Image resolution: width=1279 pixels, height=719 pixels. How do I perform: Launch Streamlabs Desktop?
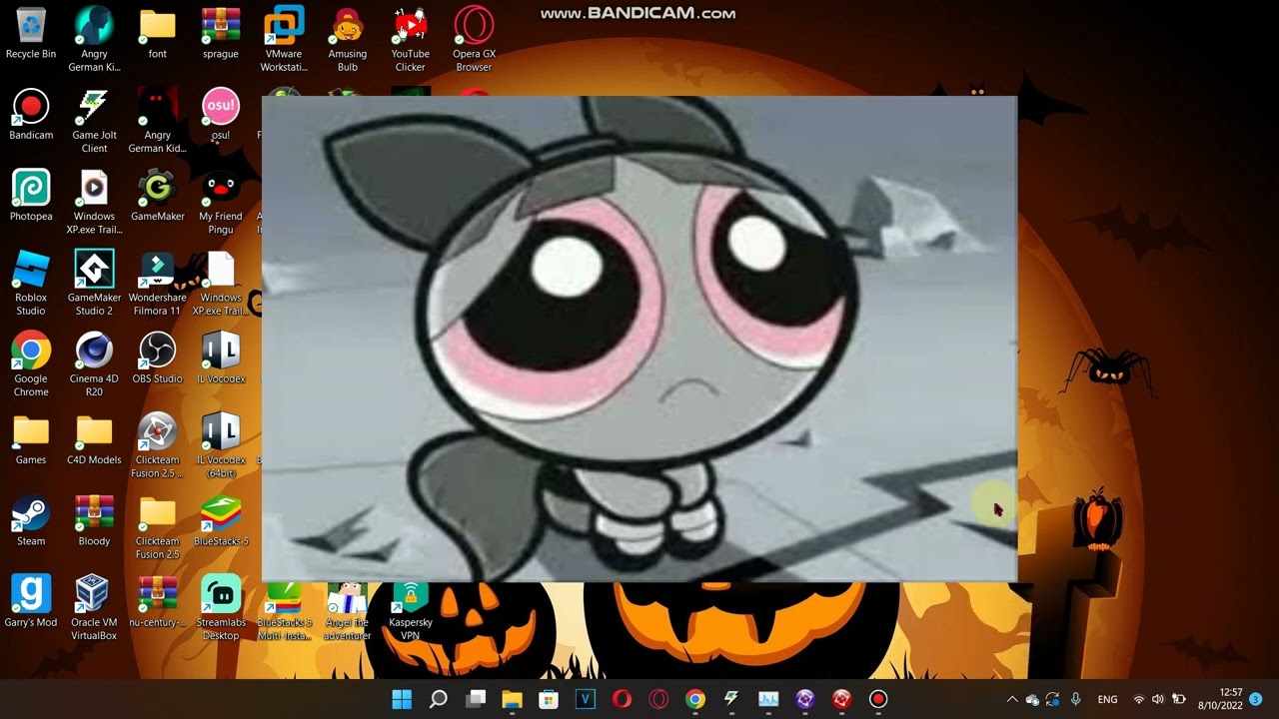[221, 607]
